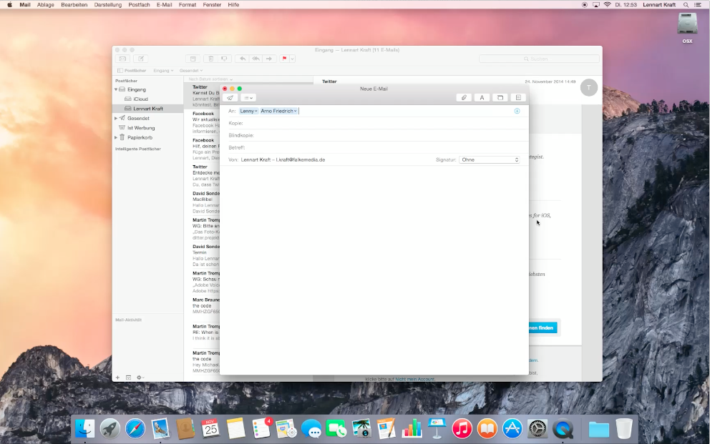This screenshot has height=444, width=710.
Task: Click the blue 'finden' button in message preview
Action: coord(543,327)
